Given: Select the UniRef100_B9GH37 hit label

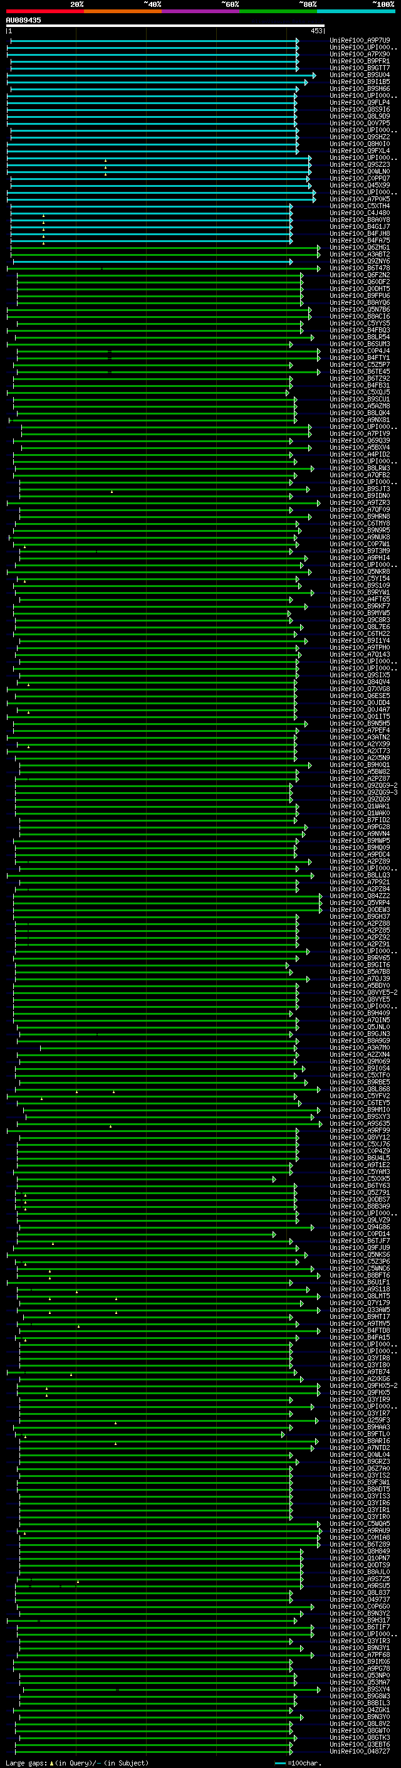Looking at the screenshot, I should tap(360, 916).
